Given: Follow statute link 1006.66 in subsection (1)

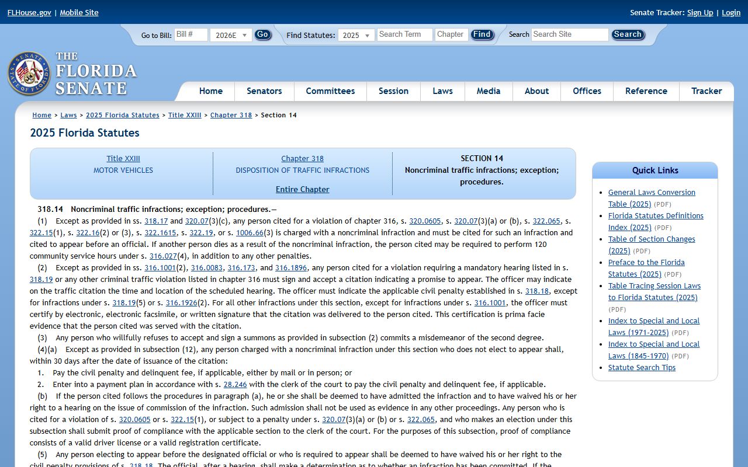Looking at the screenshot, I should click(250, 232).
